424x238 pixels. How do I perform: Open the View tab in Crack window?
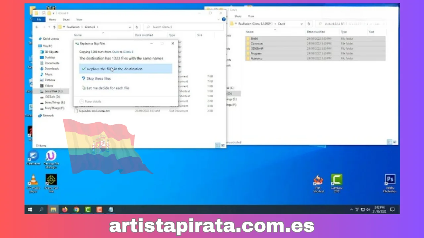pos(251,16)
